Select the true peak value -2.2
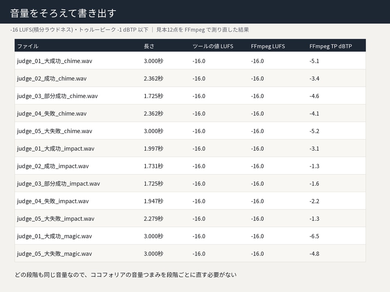 (x=314, y=201)
